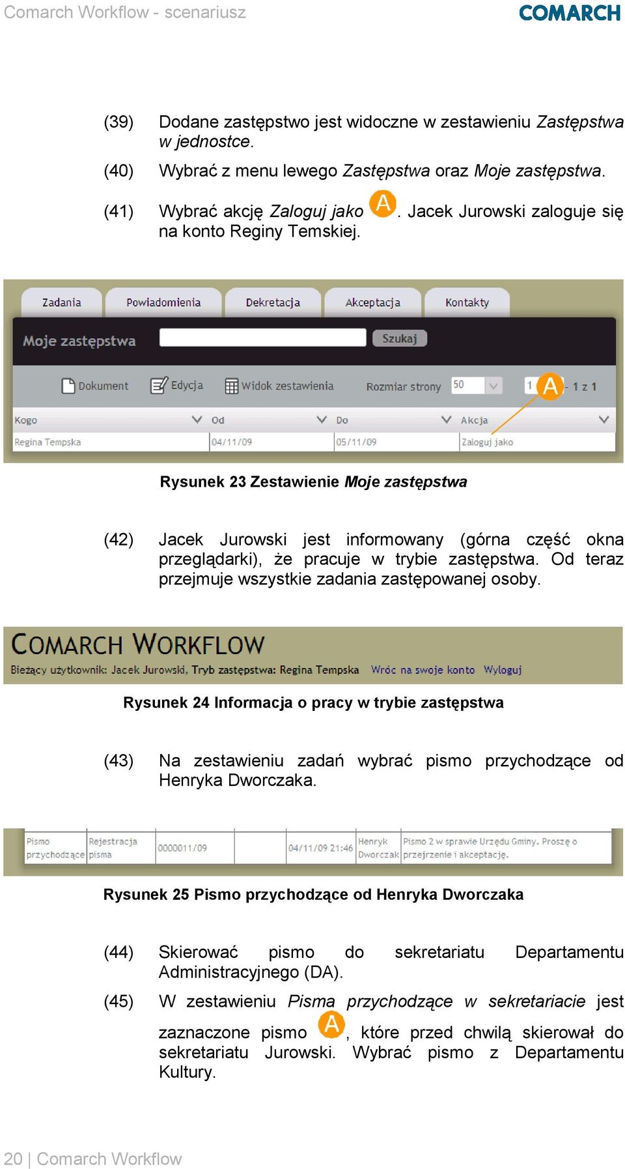
Task: Click the Edycja pencil icon
Action: tap(158, 386)
